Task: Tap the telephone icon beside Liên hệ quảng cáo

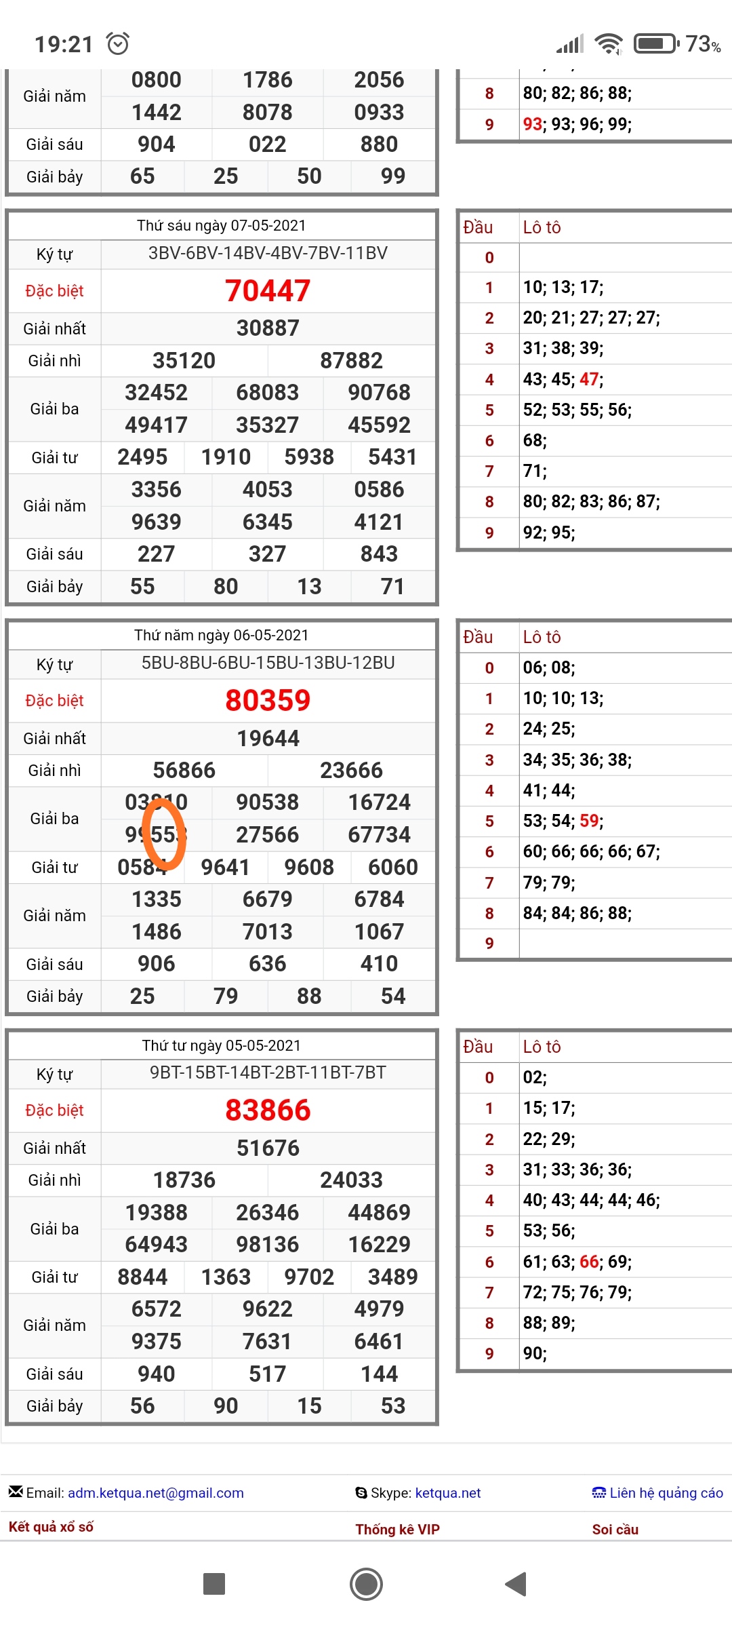Action: 598,1492
